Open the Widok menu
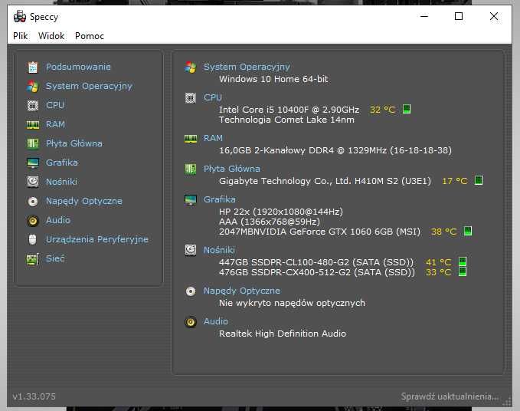The image size is (520, 411). pyautogui.click(x=51, y=36)
